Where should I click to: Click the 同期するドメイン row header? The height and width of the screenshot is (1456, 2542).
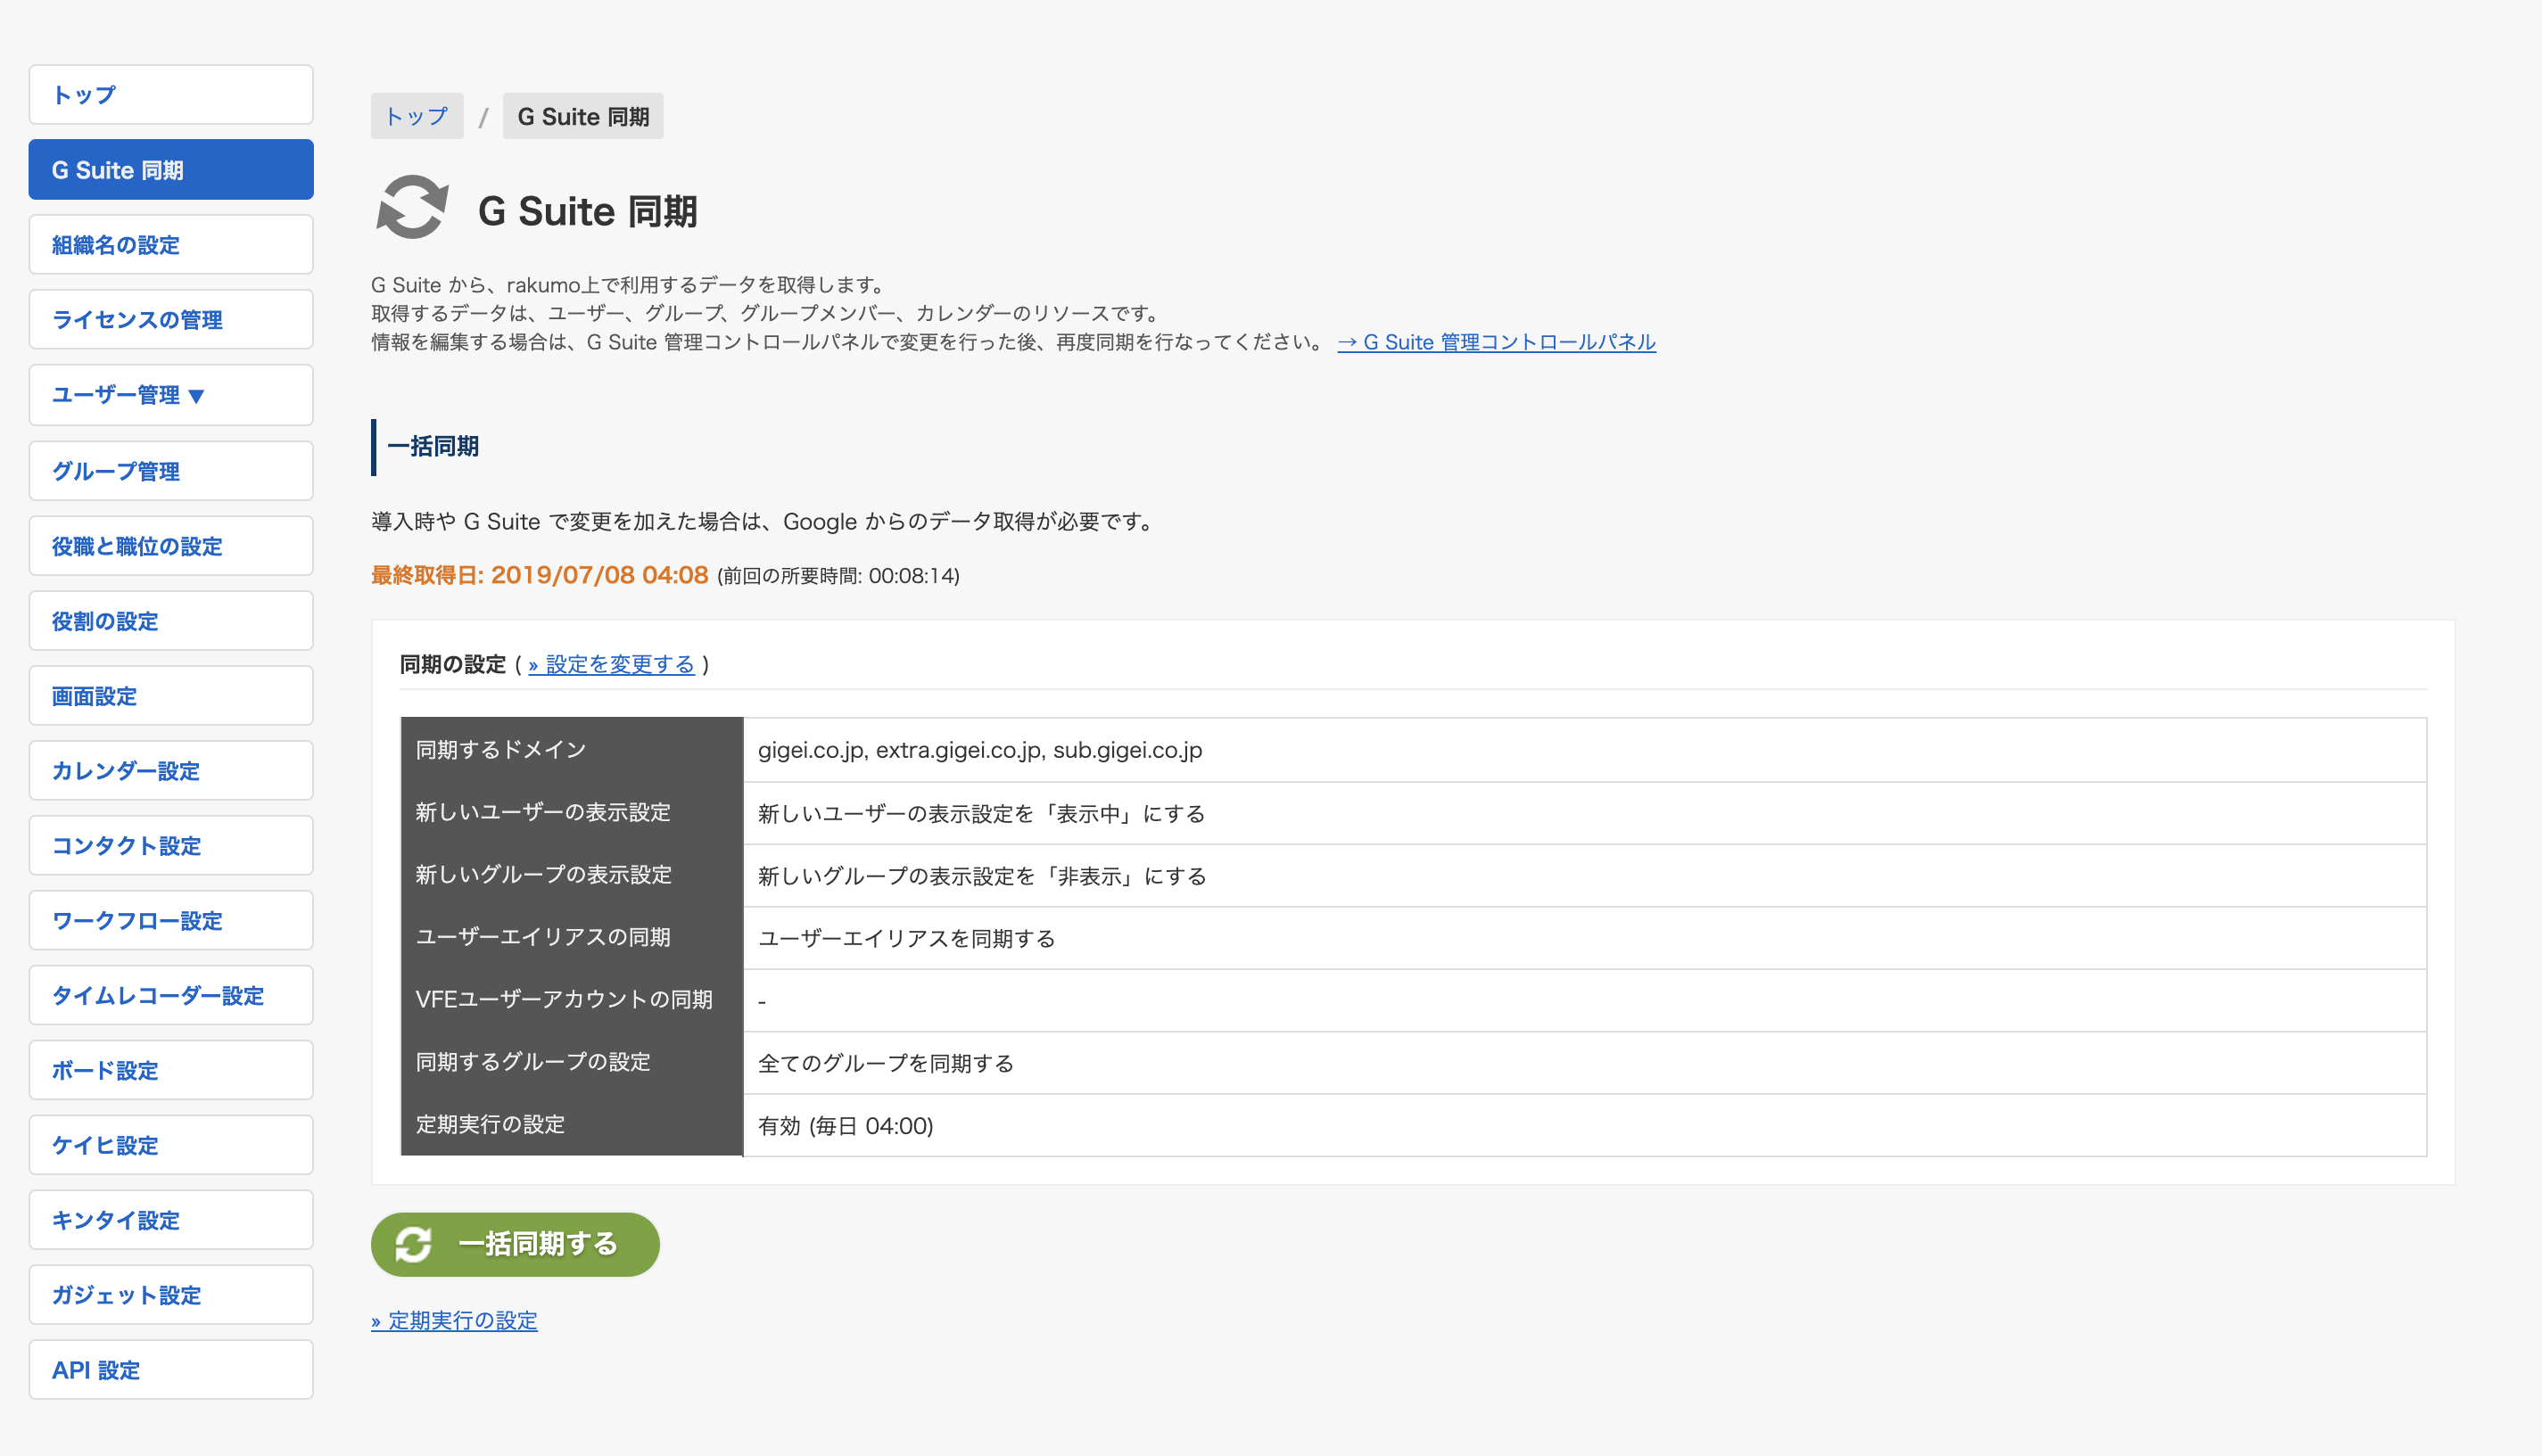pos(573,750)
